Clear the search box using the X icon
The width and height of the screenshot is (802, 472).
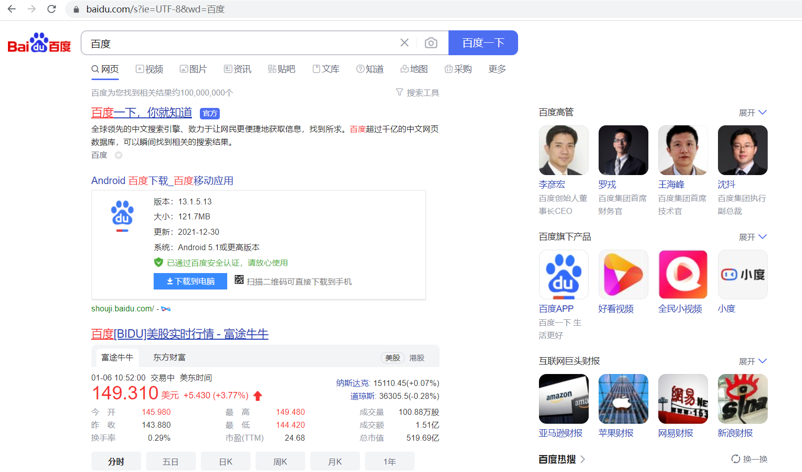404,43
